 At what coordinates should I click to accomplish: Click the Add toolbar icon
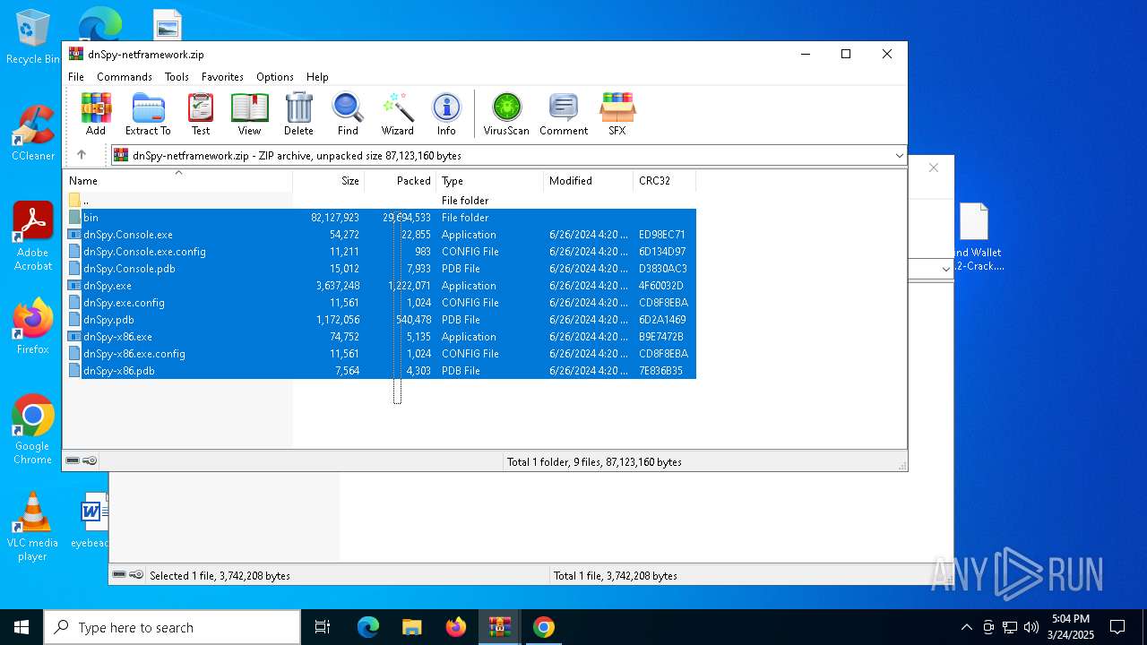[96, 114]
